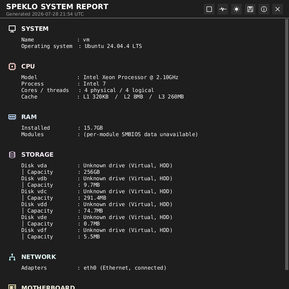This screenshot has width=289, height=289.
Task: Click the Disk vdd row label
Action: click(x=34, y=204)
